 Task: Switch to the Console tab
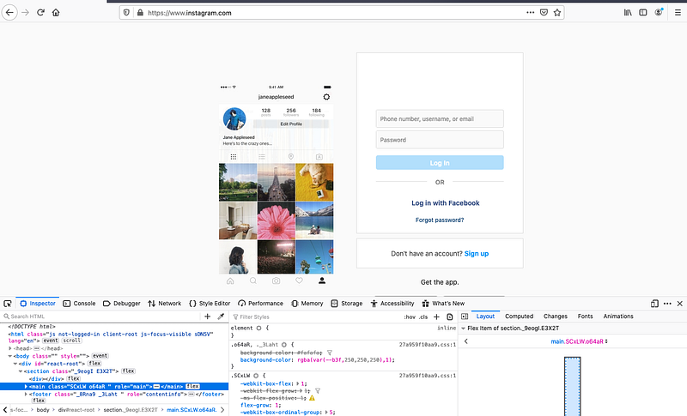click(79, 304)
